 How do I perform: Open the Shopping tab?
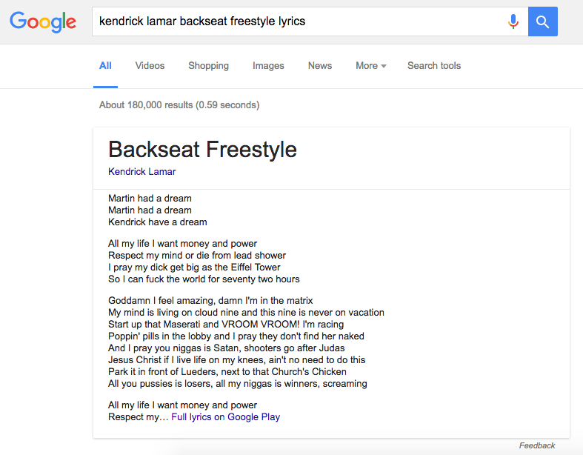tap(208, 66)
